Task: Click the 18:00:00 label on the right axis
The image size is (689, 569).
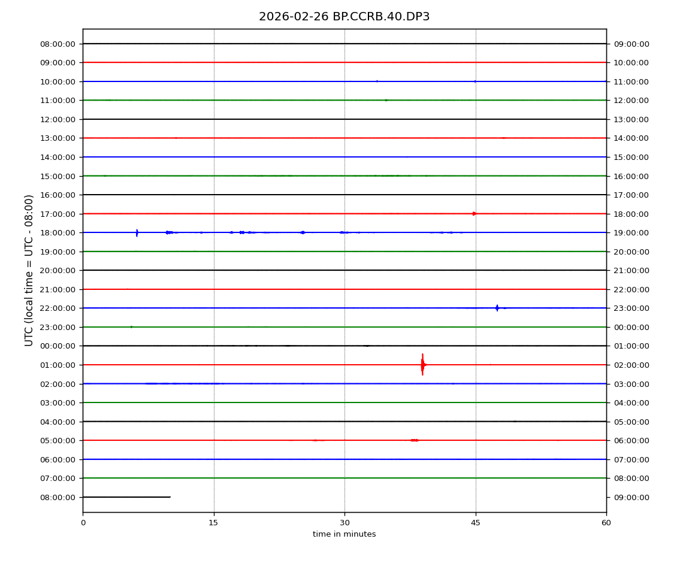Action: [631, 214]
